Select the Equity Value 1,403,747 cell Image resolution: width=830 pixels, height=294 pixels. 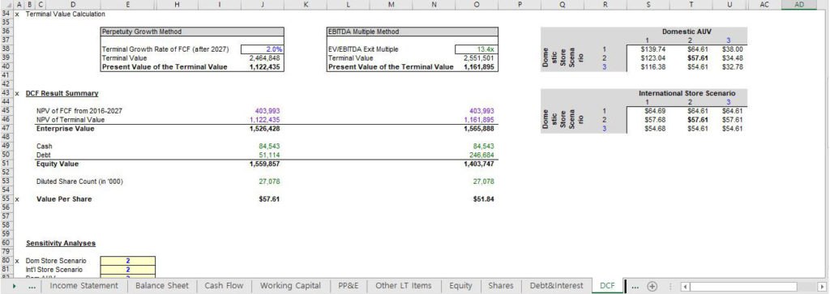pyautogui.click(x=477, y=164)
